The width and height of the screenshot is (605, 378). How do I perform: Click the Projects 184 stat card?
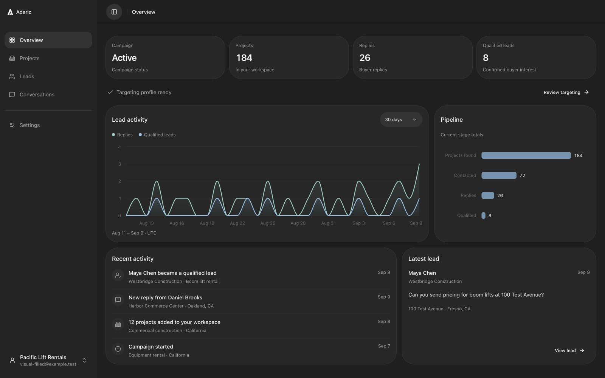pyautogui.click(x=289, y=57)
